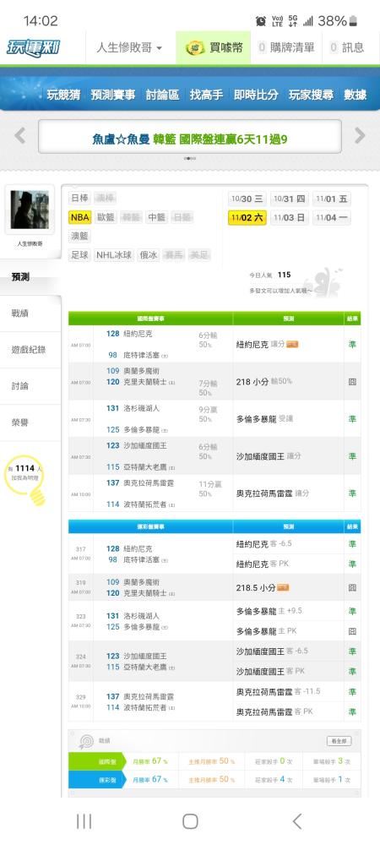The height and width of the screenshot is (845, 380).
Task: Open 即時比分 in the navigation bar
Action: point(256,95)
